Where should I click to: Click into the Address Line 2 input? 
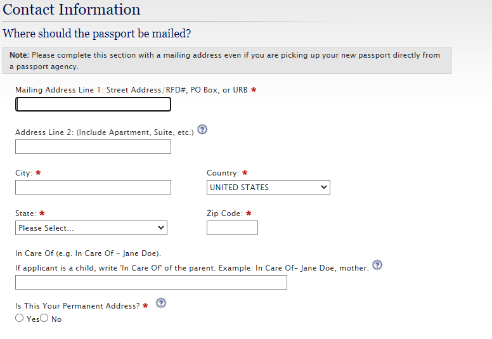pyautogui.click(x=93, y=147)
